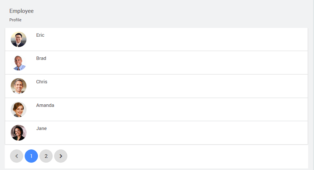Select page 1 in pagination
The height and width of the screenshot is (170, 314).
[x=31, y=156]
